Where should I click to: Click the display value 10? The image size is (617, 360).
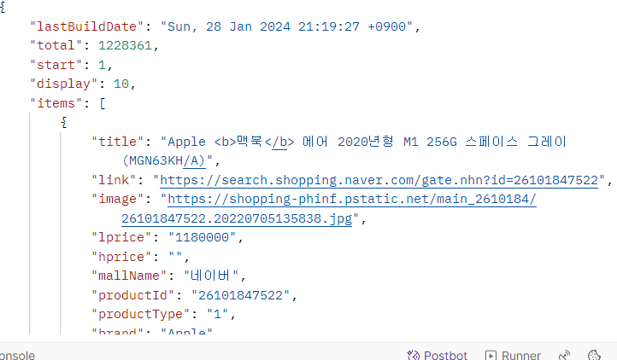[121, 84]
